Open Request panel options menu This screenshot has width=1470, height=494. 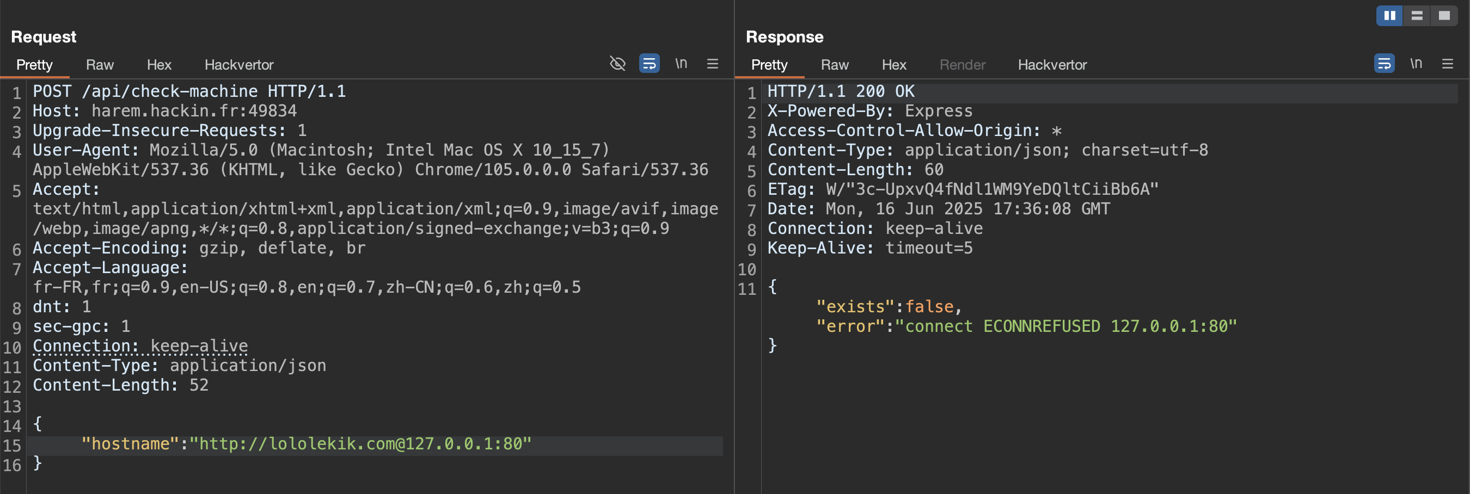(x=712, y=63)
